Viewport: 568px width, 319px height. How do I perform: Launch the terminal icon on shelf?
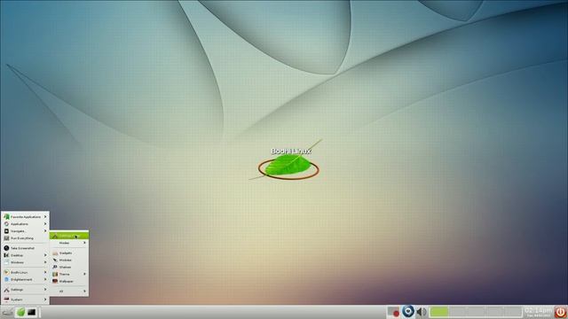pyautogui.click(x=32, y=312)
